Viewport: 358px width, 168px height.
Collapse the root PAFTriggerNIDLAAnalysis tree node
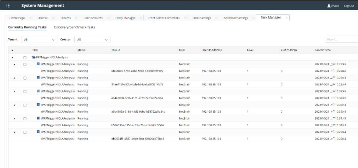coord(12,58)
